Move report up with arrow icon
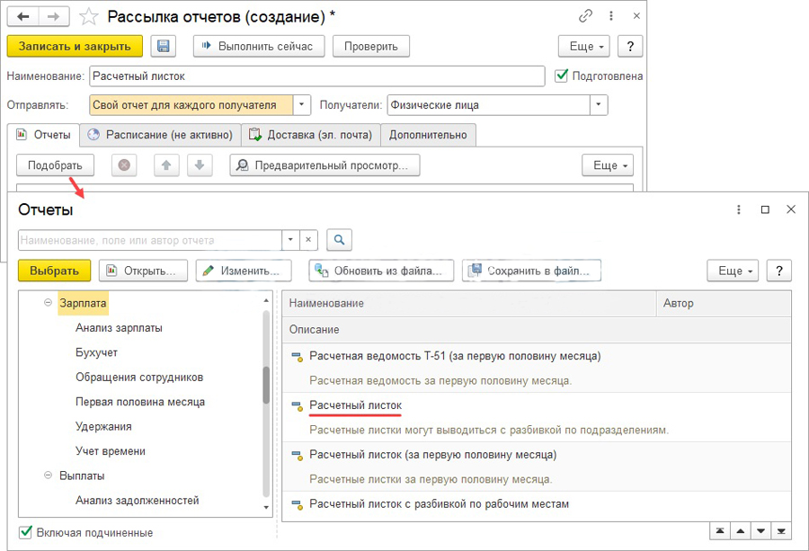809x551 pixels. [166, 165]
